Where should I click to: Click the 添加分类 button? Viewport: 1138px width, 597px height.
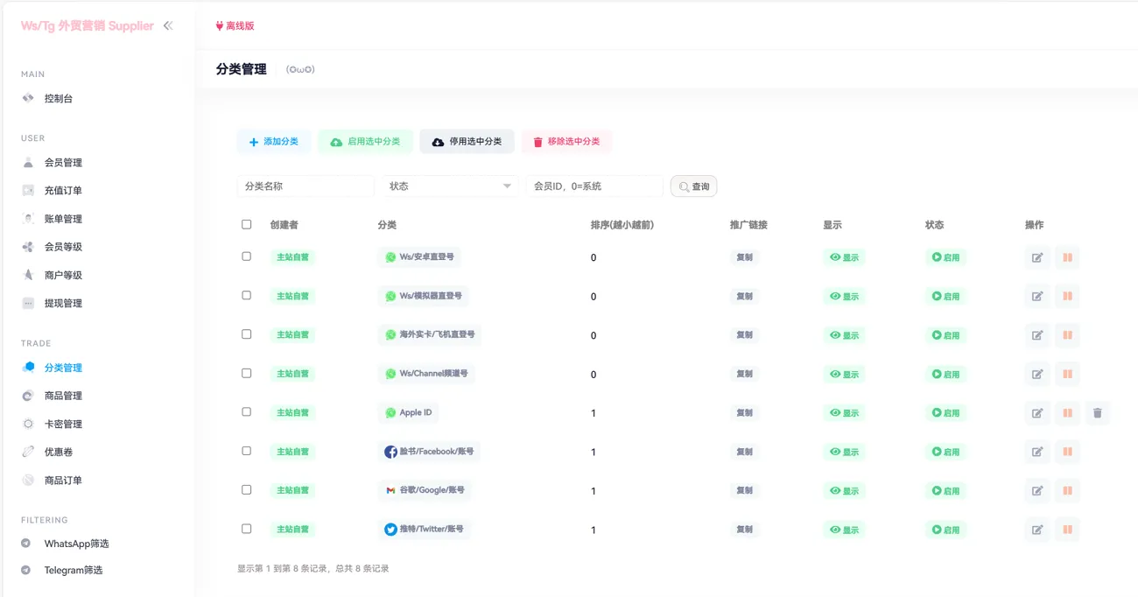(x=272, y=141)
